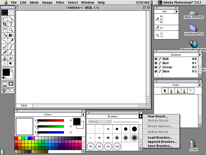The width and height of the screenshot is (206, 155).
Task: Select the Eraser tool
Action: click(x=5, y=47)
